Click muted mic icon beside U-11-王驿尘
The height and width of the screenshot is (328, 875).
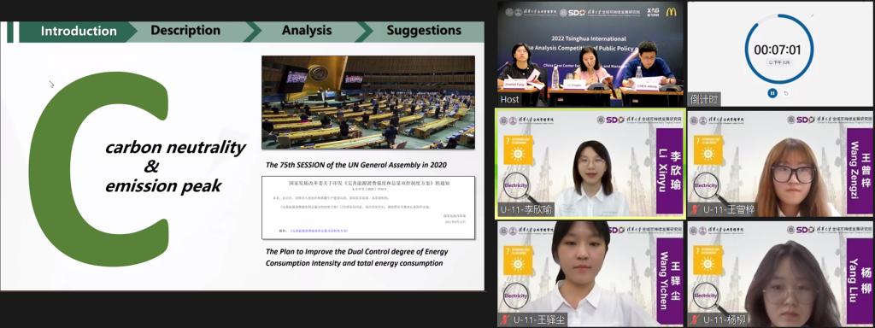tap(504, 320)
